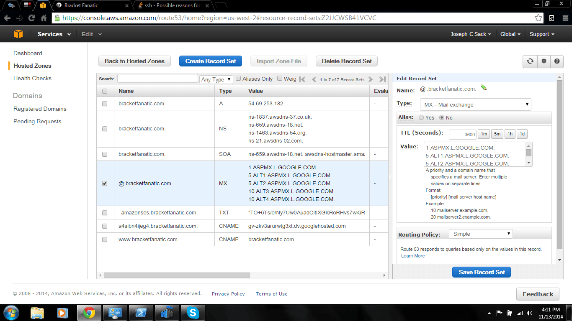Open Learn More routing link
The image size is (572, 321).
(413, 256)
